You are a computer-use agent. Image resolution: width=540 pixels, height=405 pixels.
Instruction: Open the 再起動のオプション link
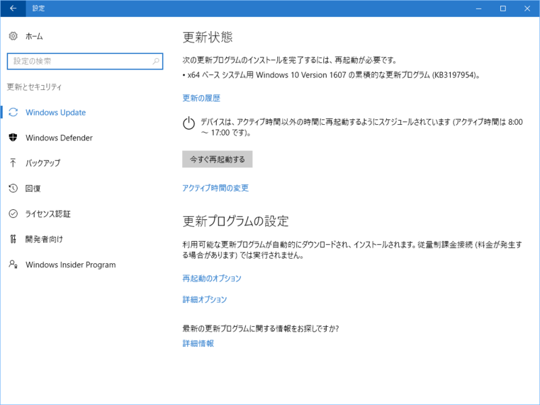212,278
